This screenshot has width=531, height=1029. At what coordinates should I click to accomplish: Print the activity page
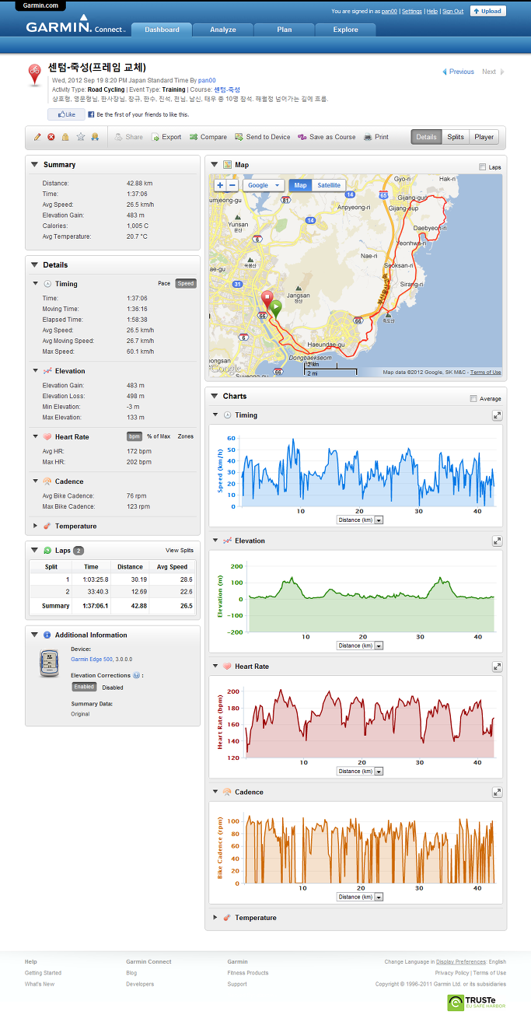click(376, 137)
